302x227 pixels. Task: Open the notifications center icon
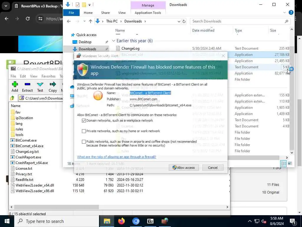tap(293, 221)
